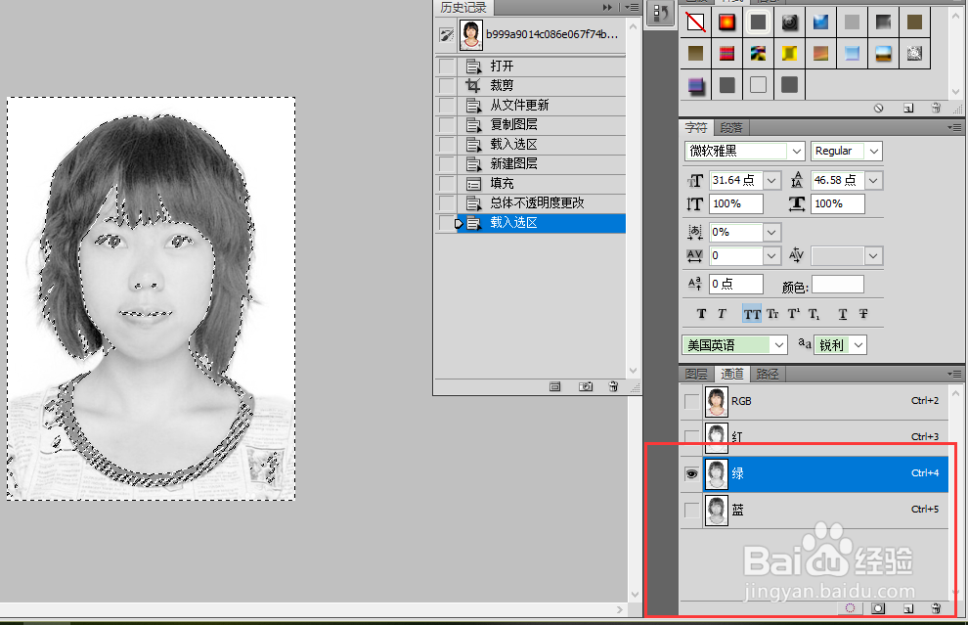Apply the red-yellow glow style swatch

[x=727, y=22]
